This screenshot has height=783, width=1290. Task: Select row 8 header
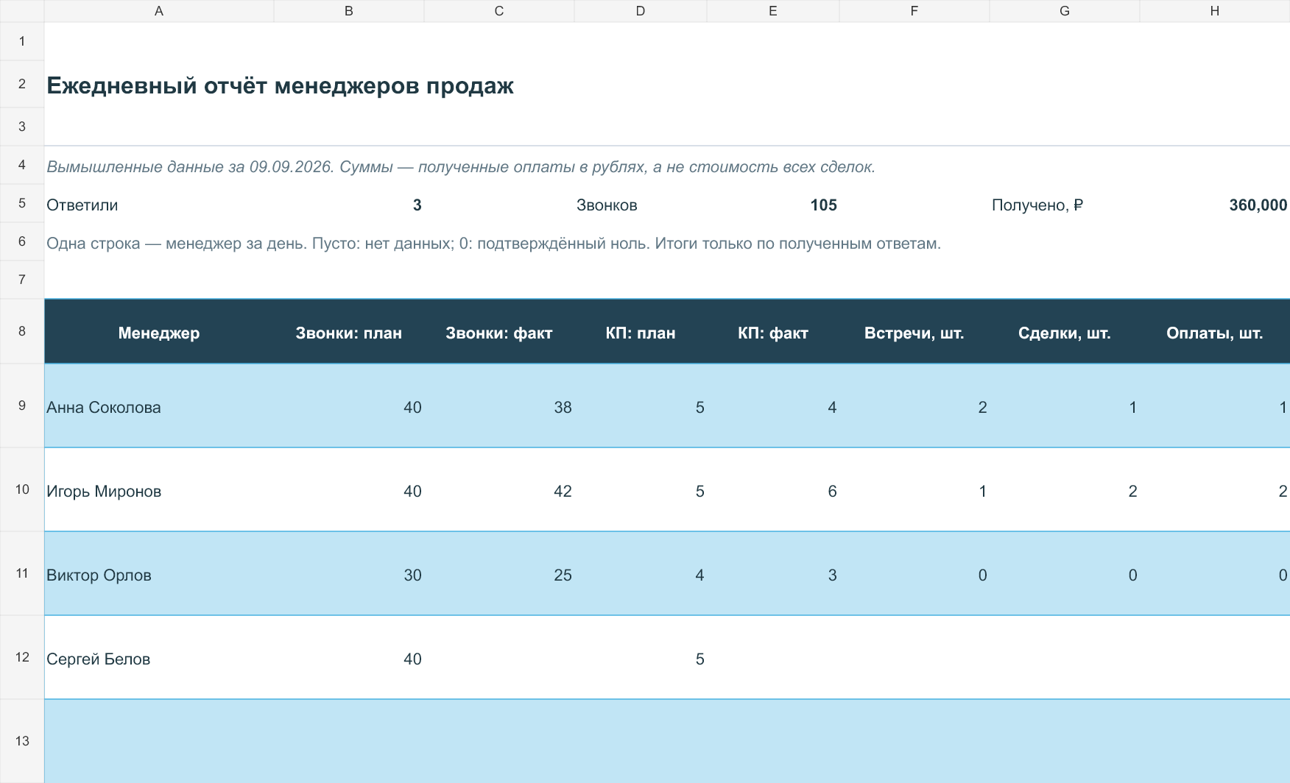22,331
